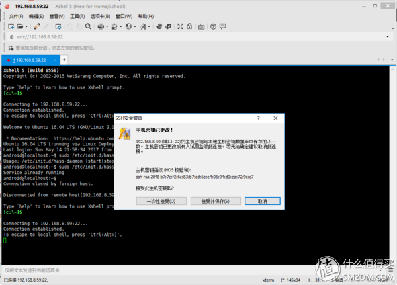Screen dimensions: 397x285
Task: Click the globe encoding icon
Action: pos(128,26)
